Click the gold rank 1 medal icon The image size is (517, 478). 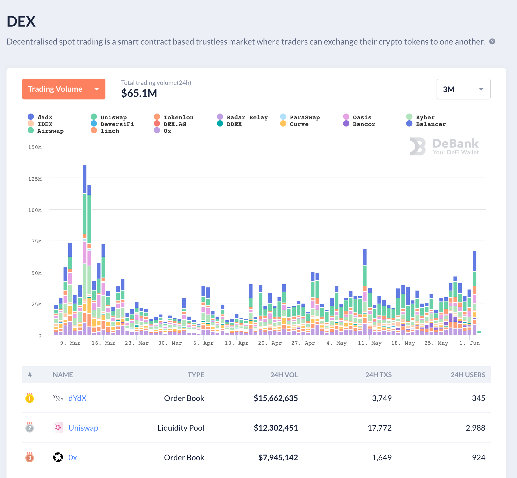pos(30,398)
